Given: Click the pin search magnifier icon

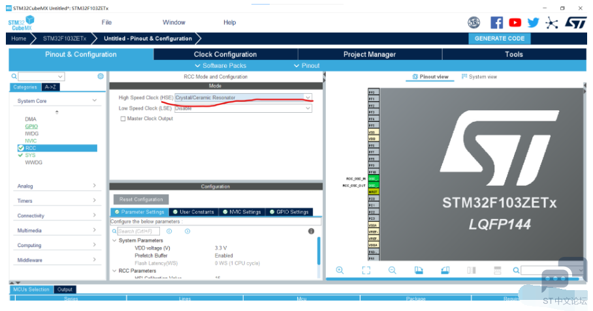Looking at the screenshot, I should [516, 270].
